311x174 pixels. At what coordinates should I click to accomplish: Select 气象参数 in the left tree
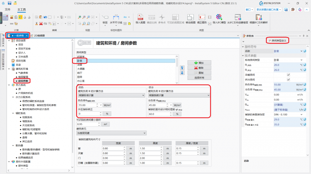pyautogui.click(x=25, y=73)
